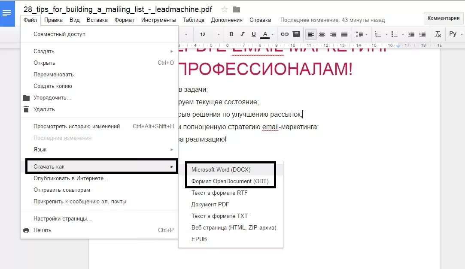465x269 pixels.
Task: Choose Совместный доступ in the File menu
Action: [x=99, y=34]
